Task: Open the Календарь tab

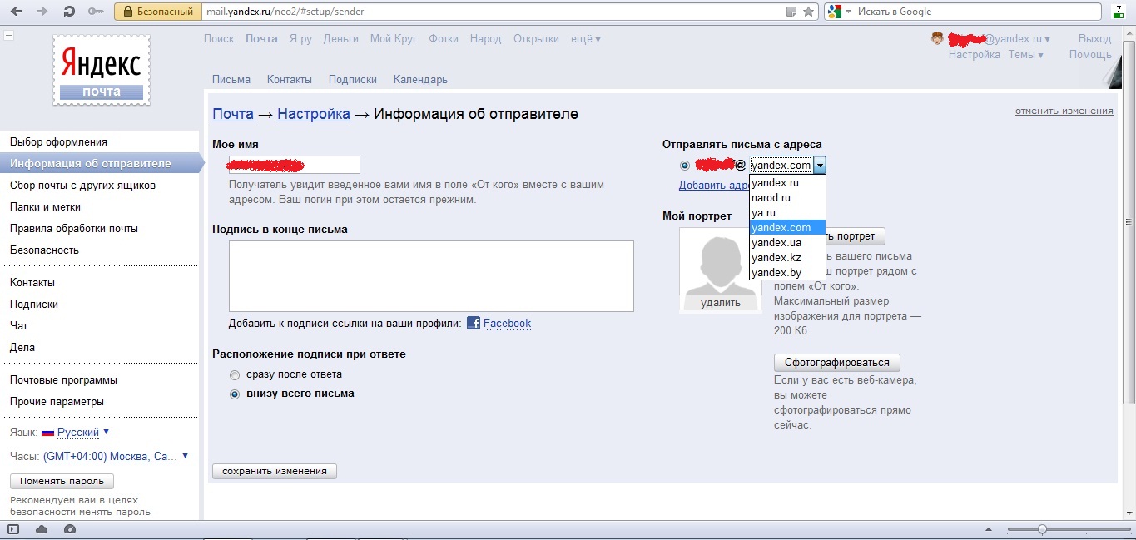Action: coord(420,80)
